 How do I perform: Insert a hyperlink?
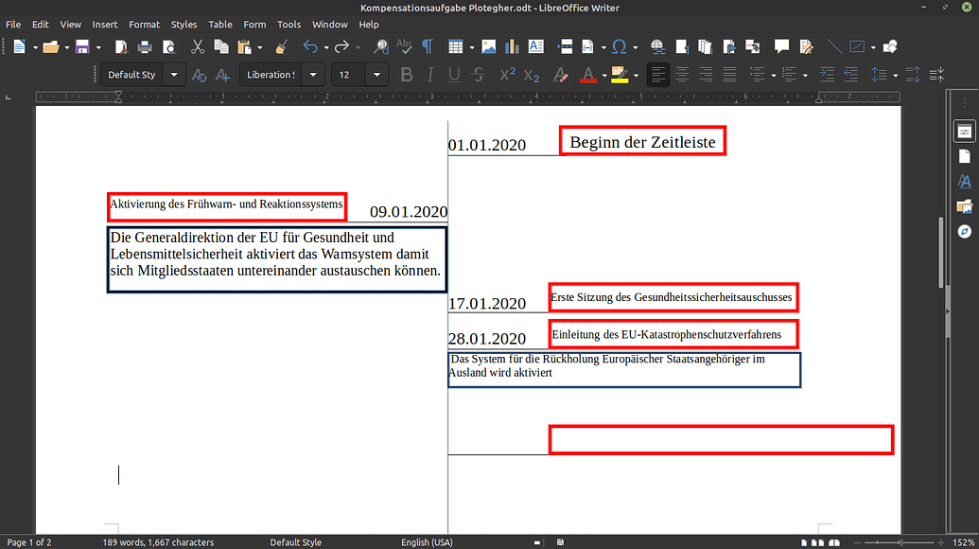pyautogui.click(x=656, y=45)
